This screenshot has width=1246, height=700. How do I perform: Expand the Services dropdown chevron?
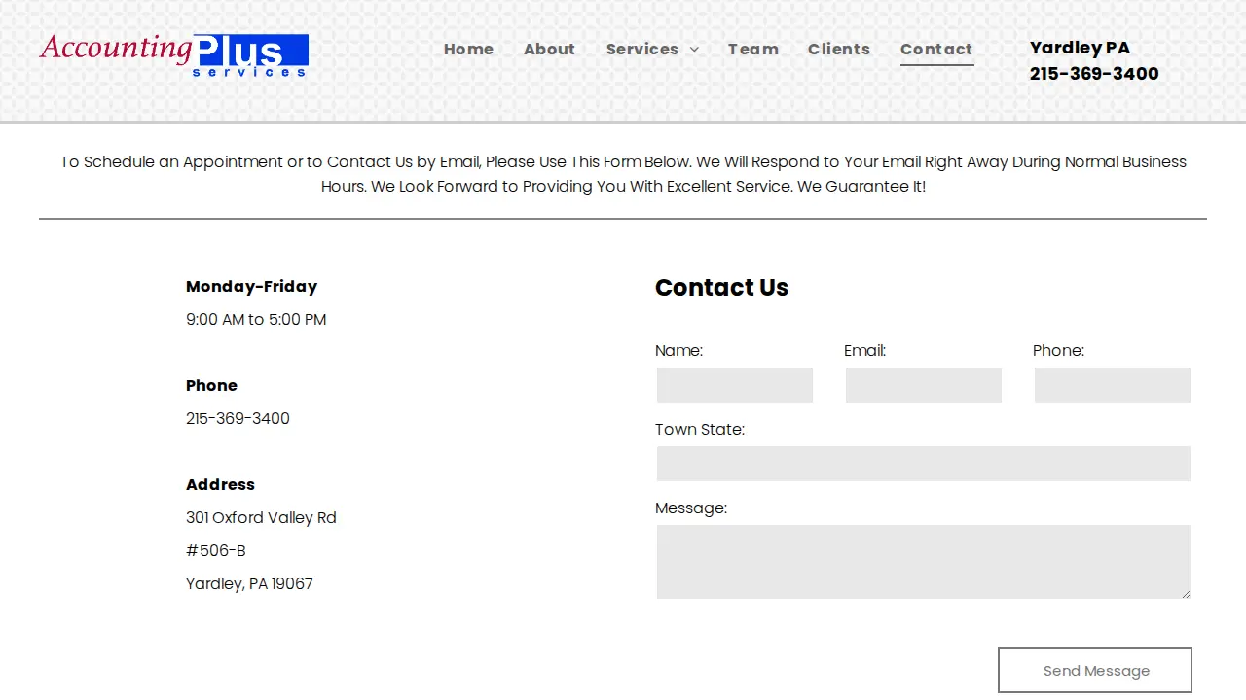(x=694, y=50)
